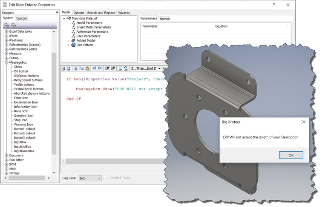Increase indent of selected code lines
The image size is (328, 207).
(107, 68)
